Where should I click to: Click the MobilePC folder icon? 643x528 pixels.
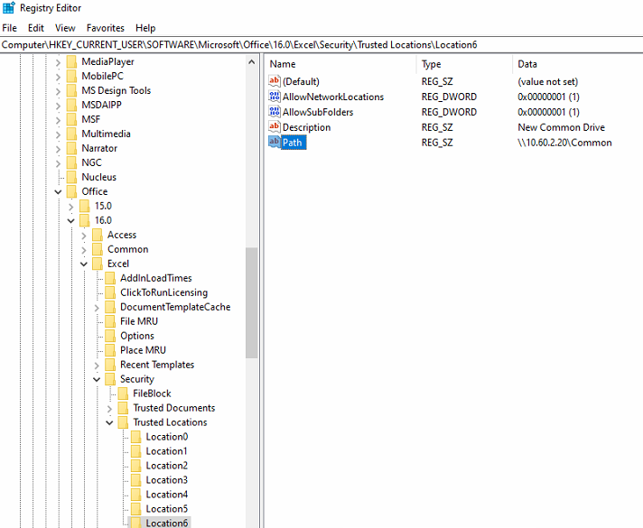point(71,76)
